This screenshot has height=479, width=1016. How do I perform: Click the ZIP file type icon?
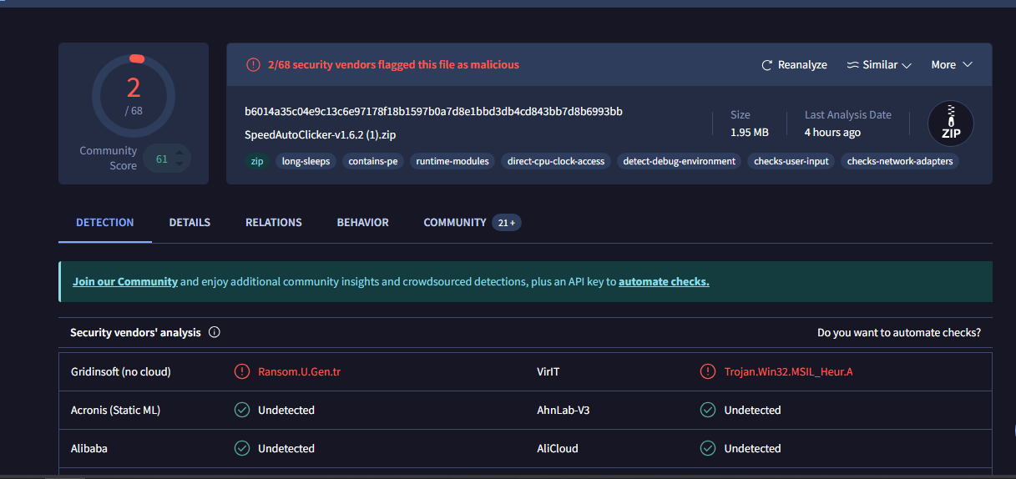pos(950,124)
